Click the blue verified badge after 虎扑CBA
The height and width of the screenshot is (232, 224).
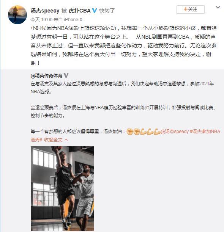[x=95, y=11]
